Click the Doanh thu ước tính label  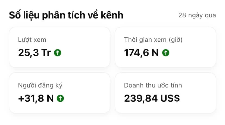point(153,85)
